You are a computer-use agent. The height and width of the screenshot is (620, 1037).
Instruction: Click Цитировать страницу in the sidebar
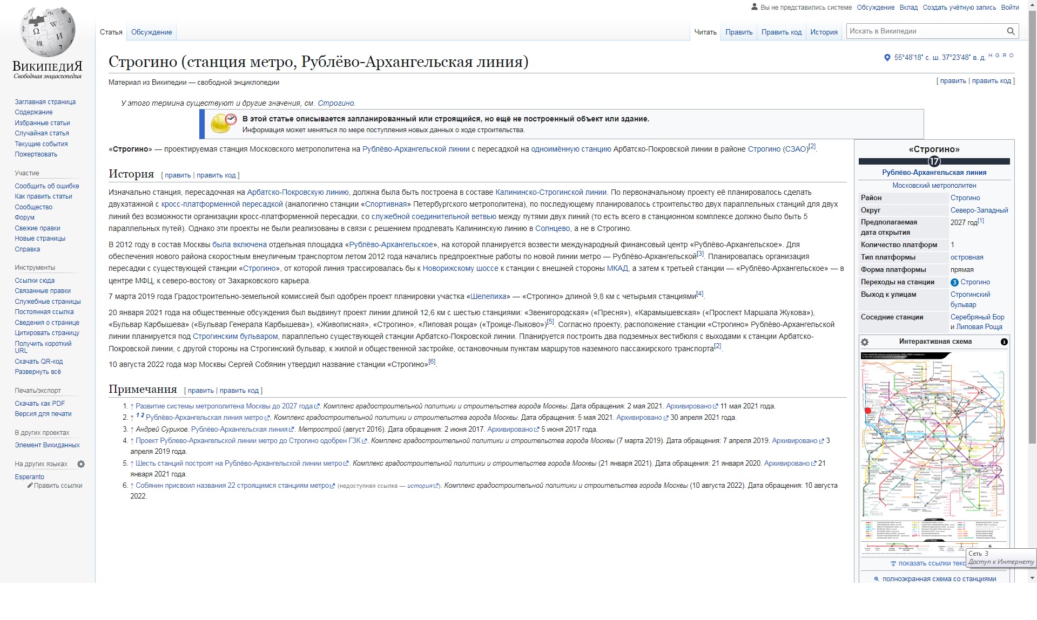[x=47, y=333]
